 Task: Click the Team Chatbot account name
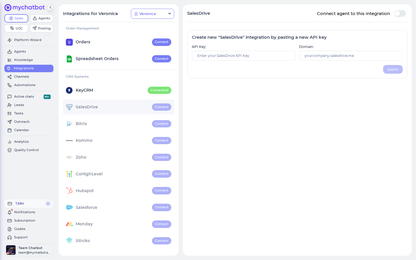[30, 248]
